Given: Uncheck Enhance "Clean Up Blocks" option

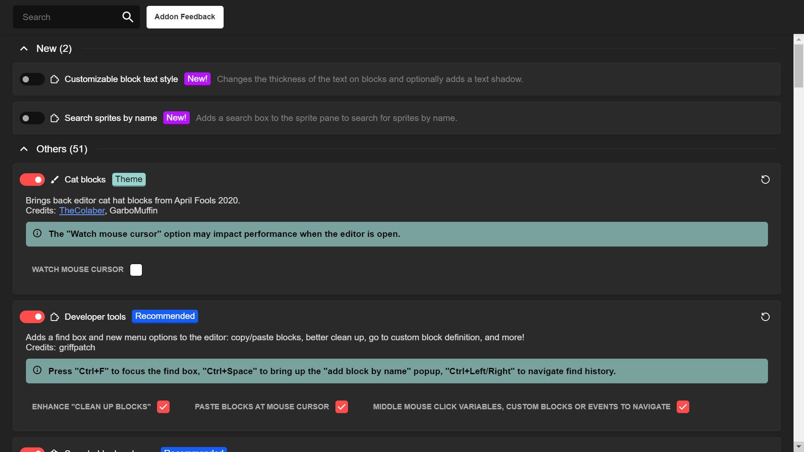Looking at the screenshot, I should [x=163, y=407].
